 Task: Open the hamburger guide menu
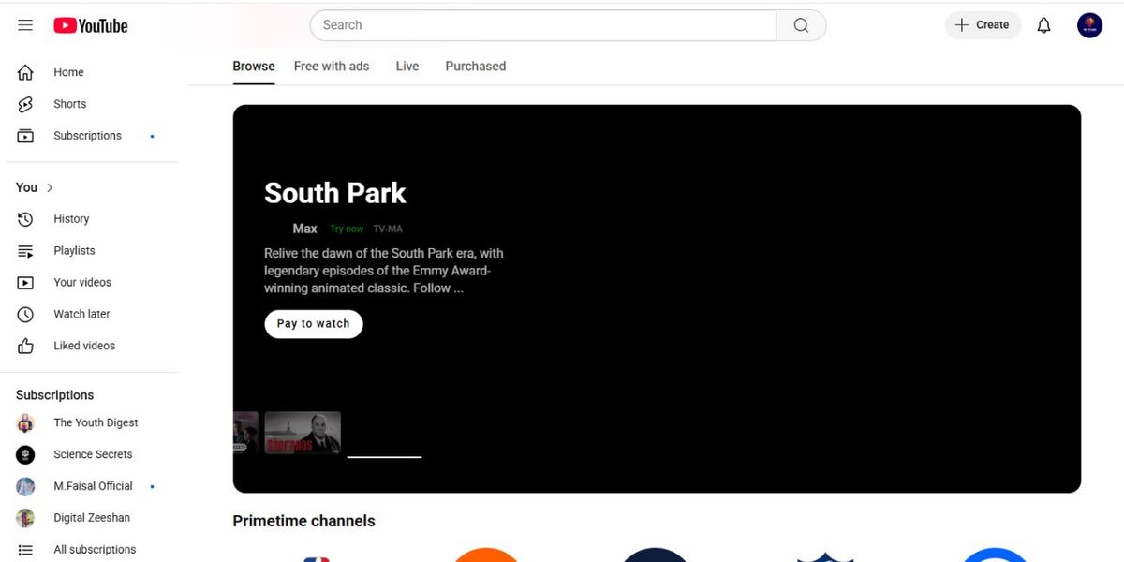point(25,25)
